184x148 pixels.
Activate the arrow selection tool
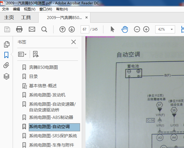click(x=112, y=29)
